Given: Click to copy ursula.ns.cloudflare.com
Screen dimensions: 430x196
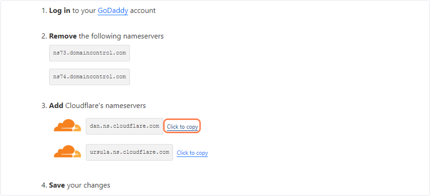Looking at the screenshot, I should (x=192, y=153).
